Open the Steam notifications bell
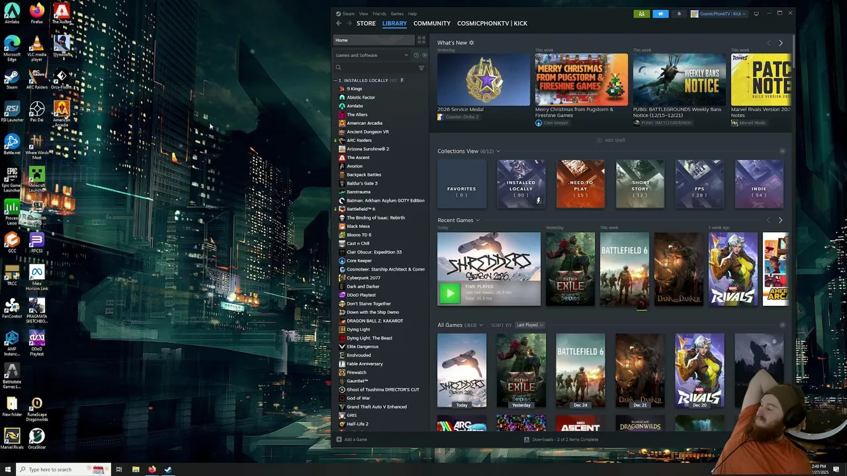847x476 pixels. coord(679,13)
